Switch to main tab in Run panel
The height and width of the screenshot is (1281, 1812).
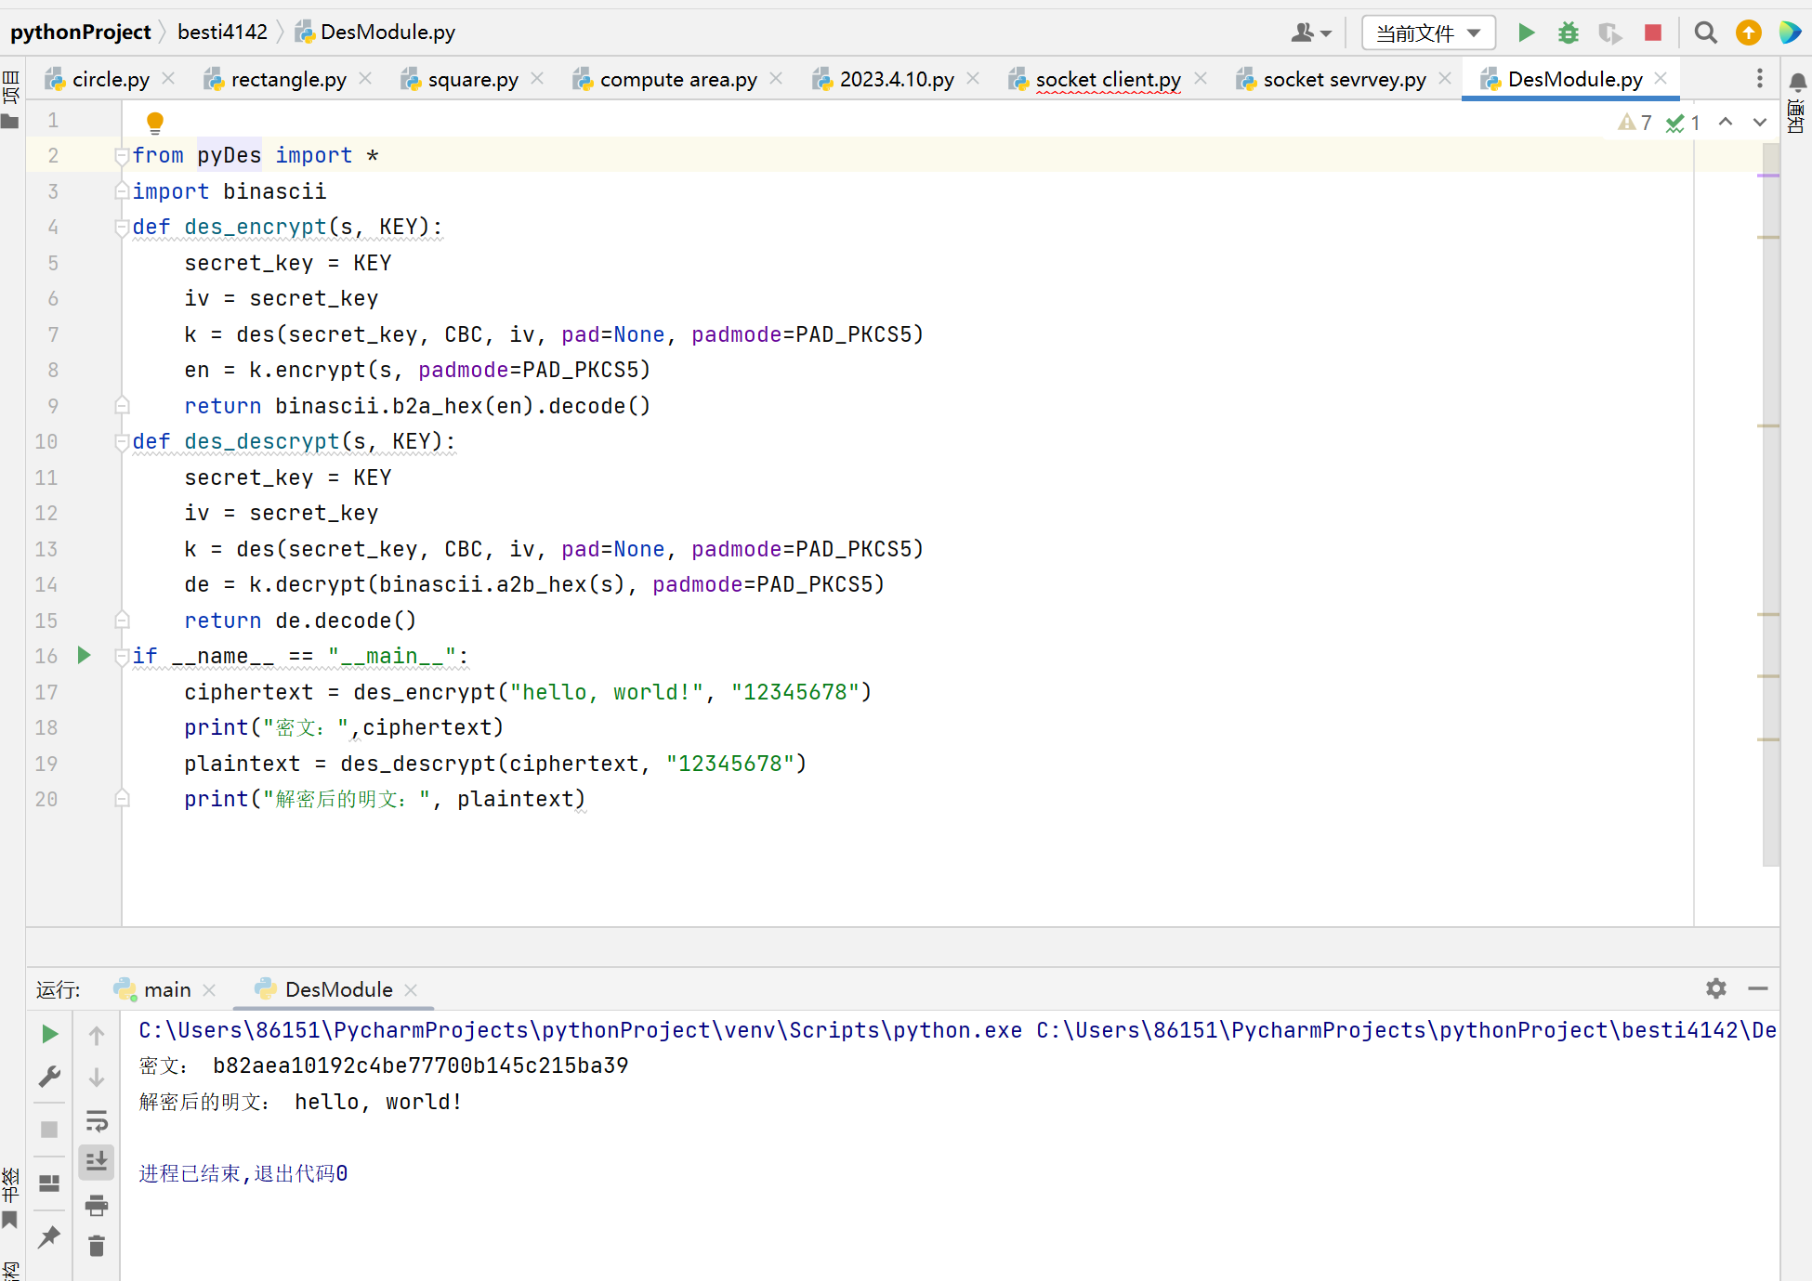point(166,989)
